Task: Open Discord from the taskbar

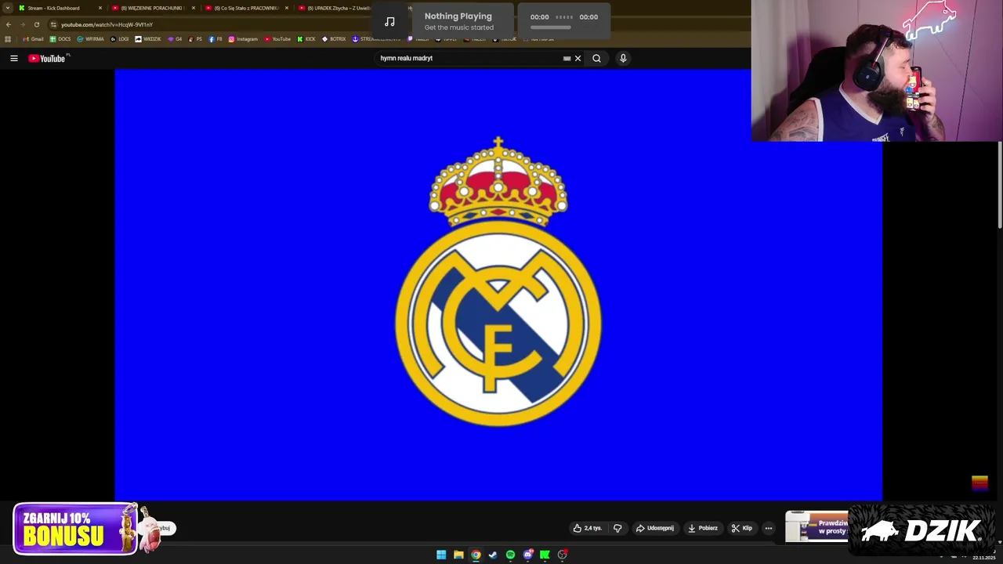Action: click(x=527, y=555)
